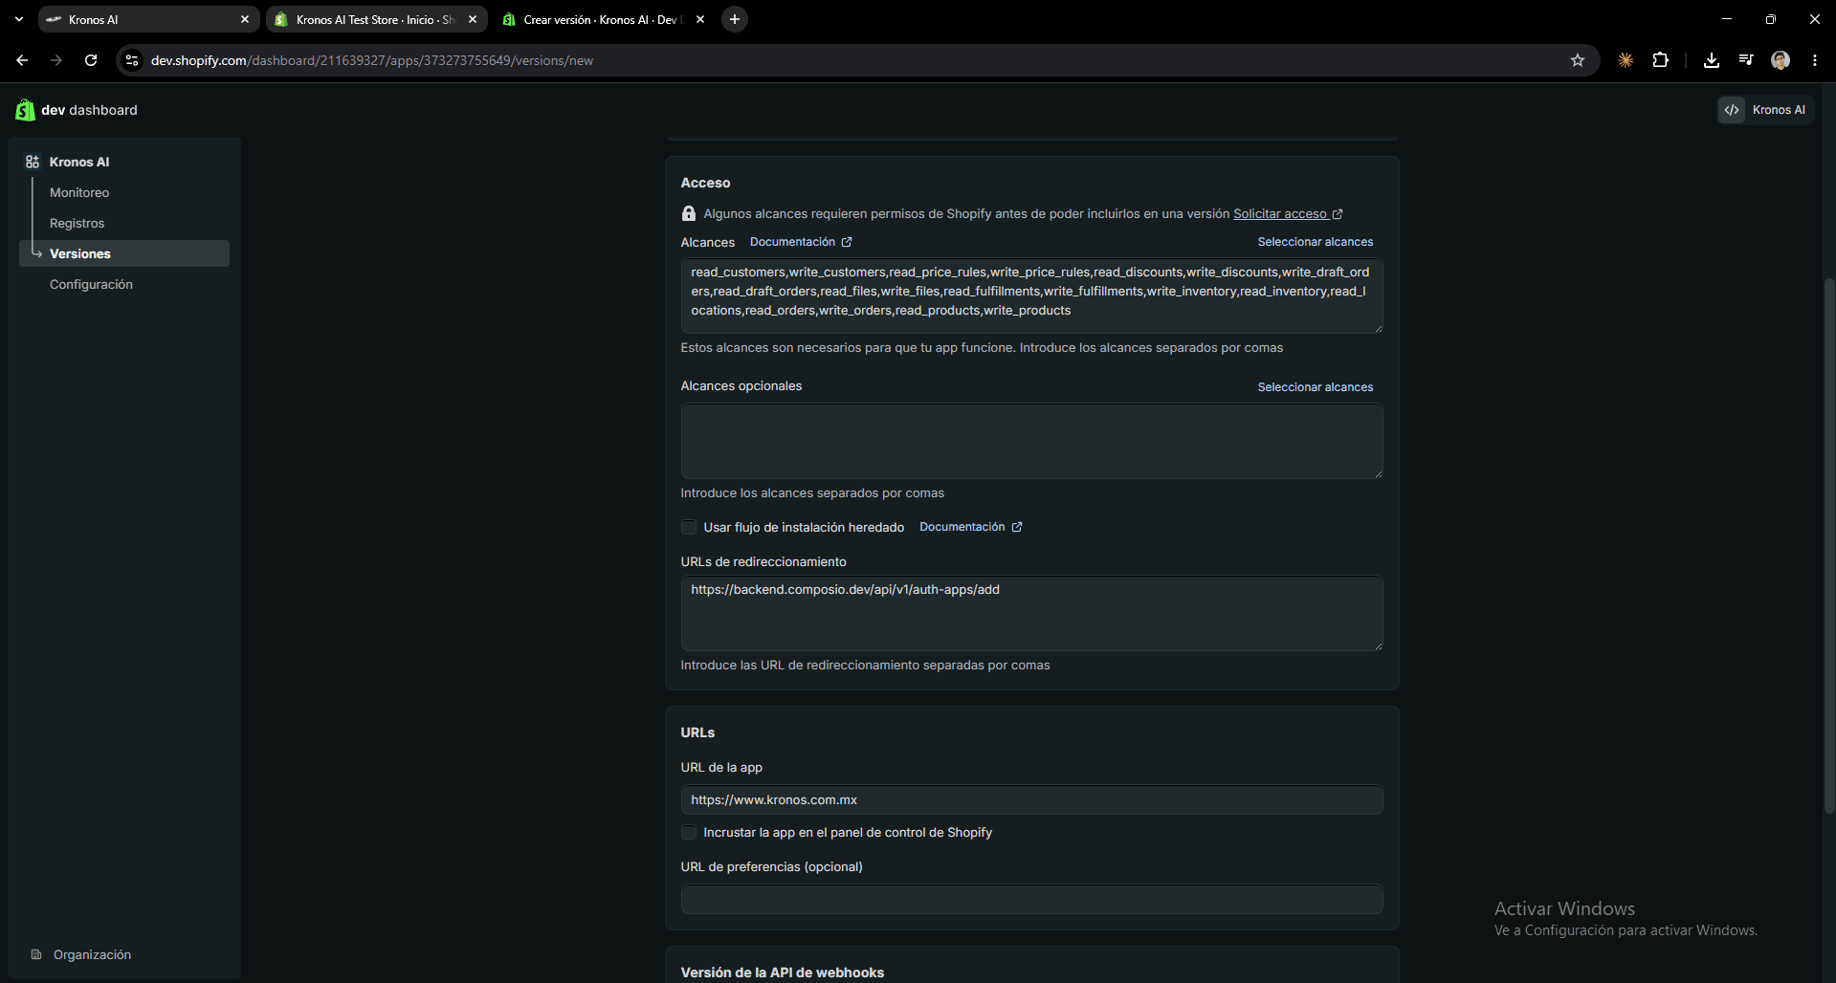
Task: Click the address bar URL
Action: point(372,60)
